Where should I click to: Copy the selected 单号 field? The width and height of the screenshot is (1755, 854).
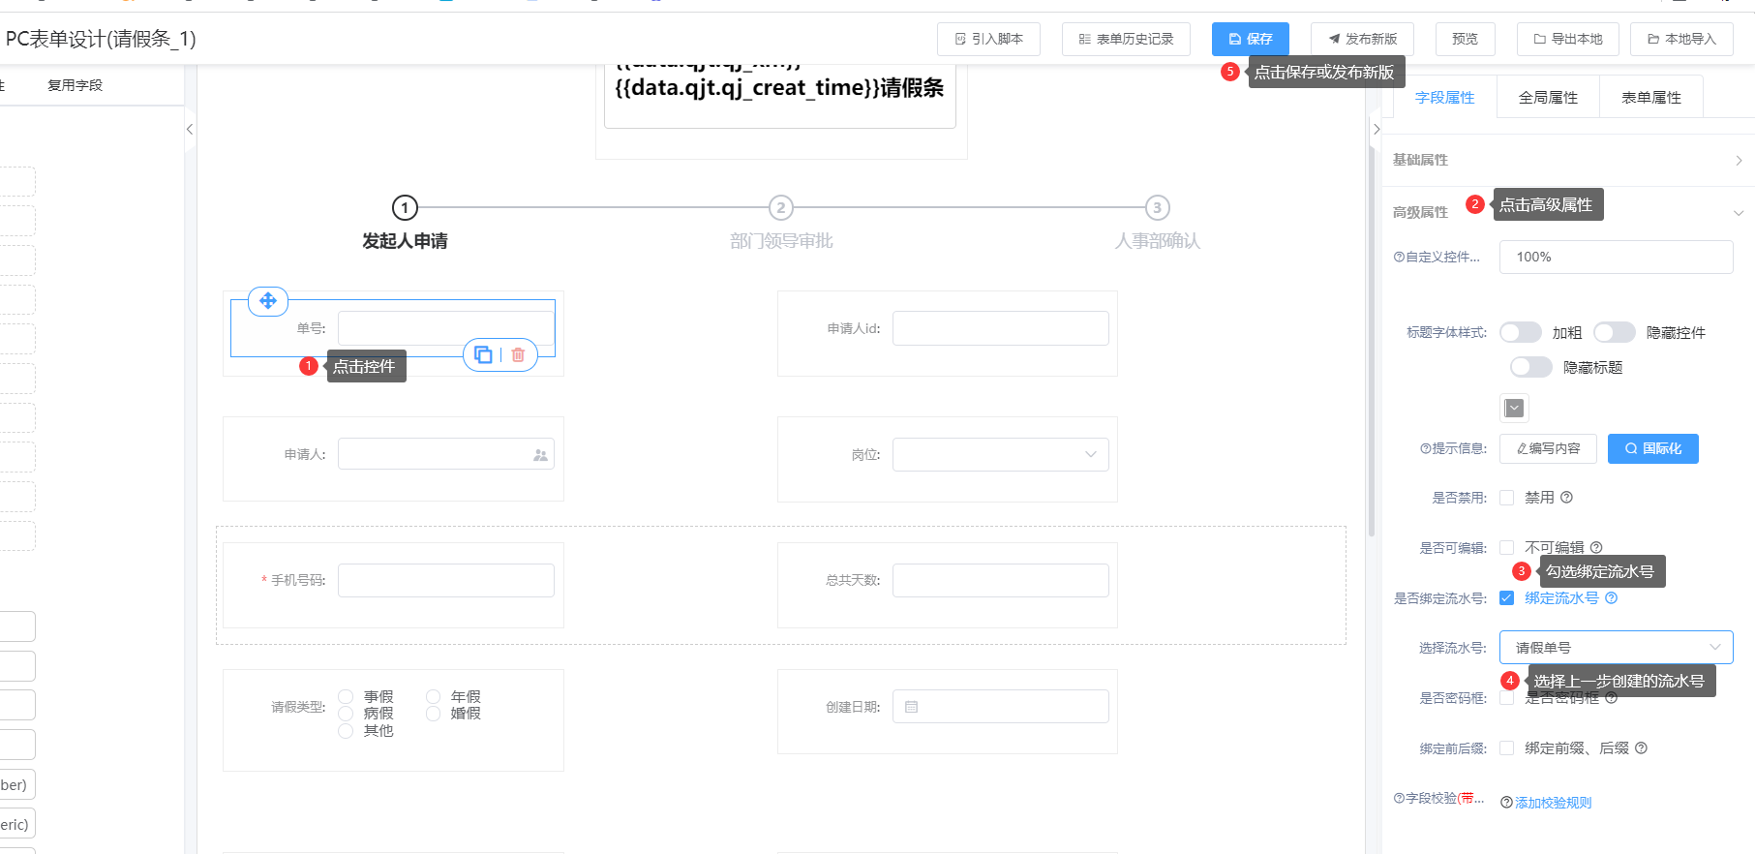483,355
